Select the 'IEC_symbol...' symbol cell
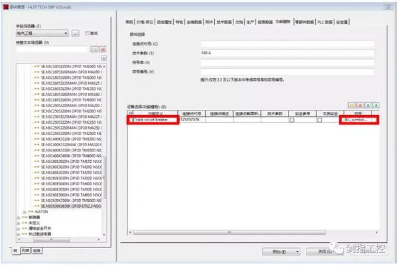398x266 pixels. point(358,120)
